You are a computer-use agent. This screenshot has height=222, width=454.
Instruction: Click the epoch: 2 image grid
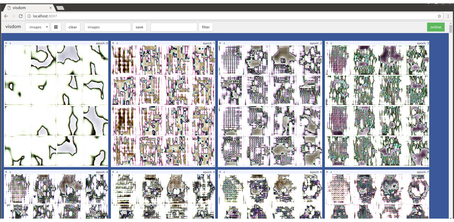coord(270,105)
